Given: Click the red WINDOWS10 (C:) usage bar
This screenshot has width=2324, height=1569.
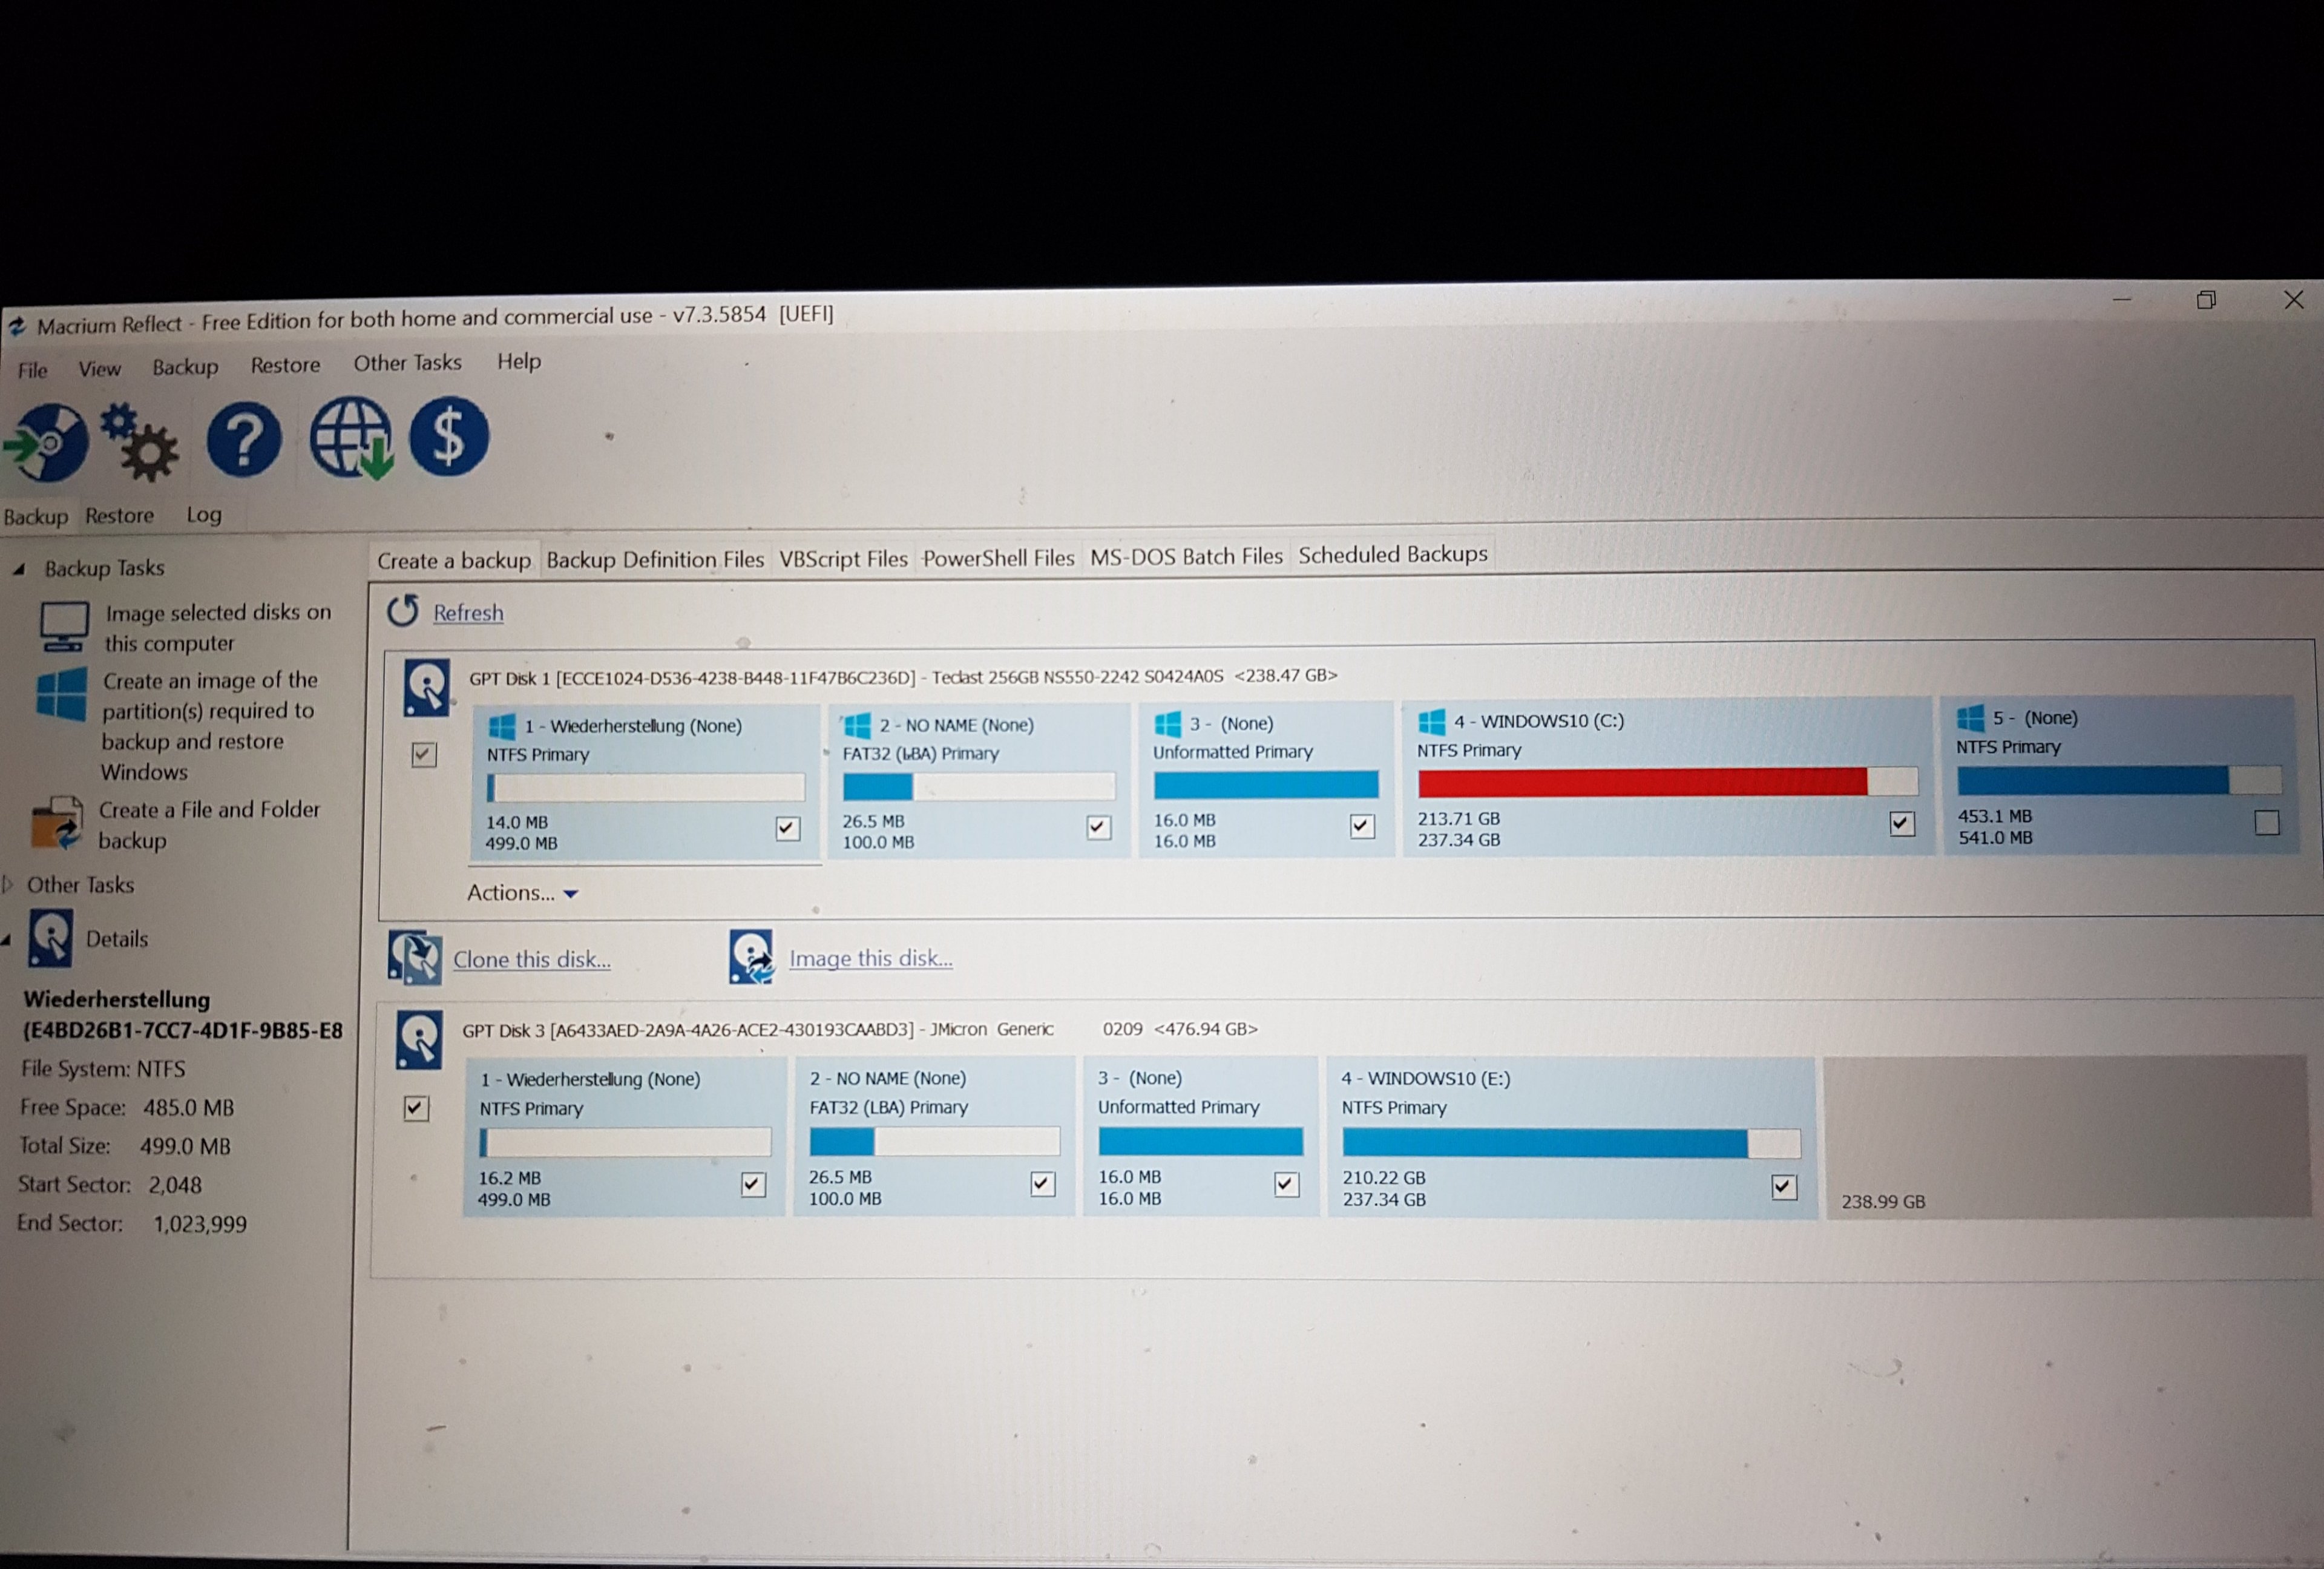Looking at the screenshot, I should [x=1642, y=782].
